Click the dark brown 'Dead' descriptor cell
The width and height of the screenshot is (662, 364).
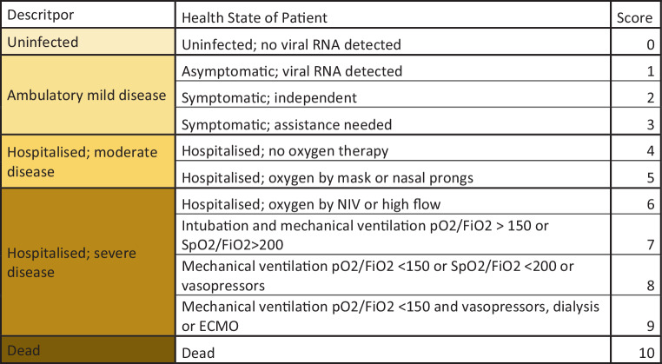(x=87, y=351)
